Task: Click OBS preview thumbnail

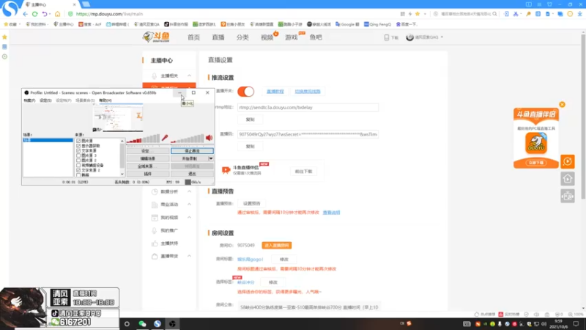Action: (x=118, y=117)
